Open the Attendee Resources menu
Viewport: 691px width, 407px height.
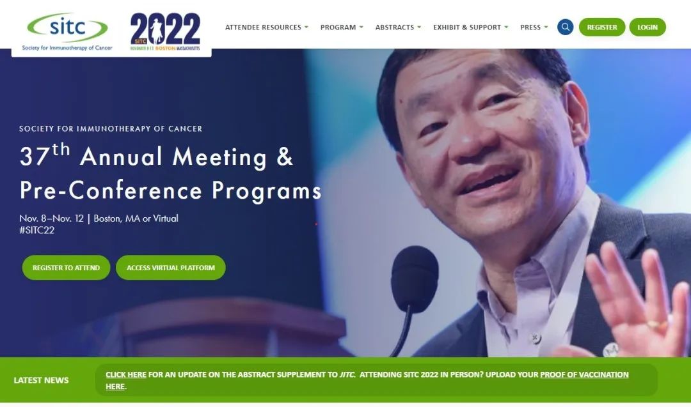click(263, 27)
